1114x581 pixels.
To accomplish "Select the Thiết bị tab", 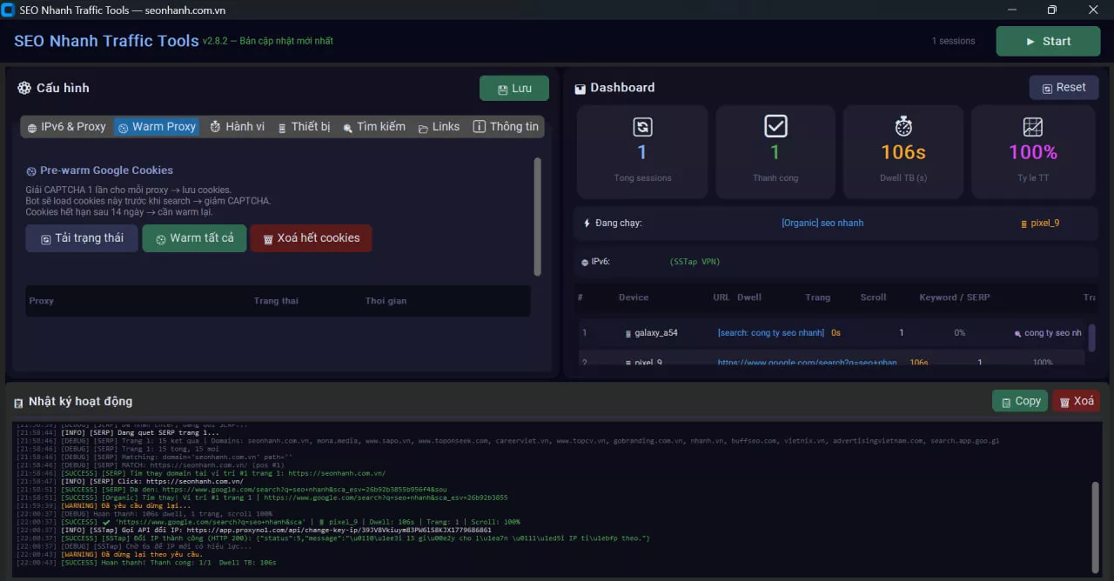I will [x=304, y=127].
